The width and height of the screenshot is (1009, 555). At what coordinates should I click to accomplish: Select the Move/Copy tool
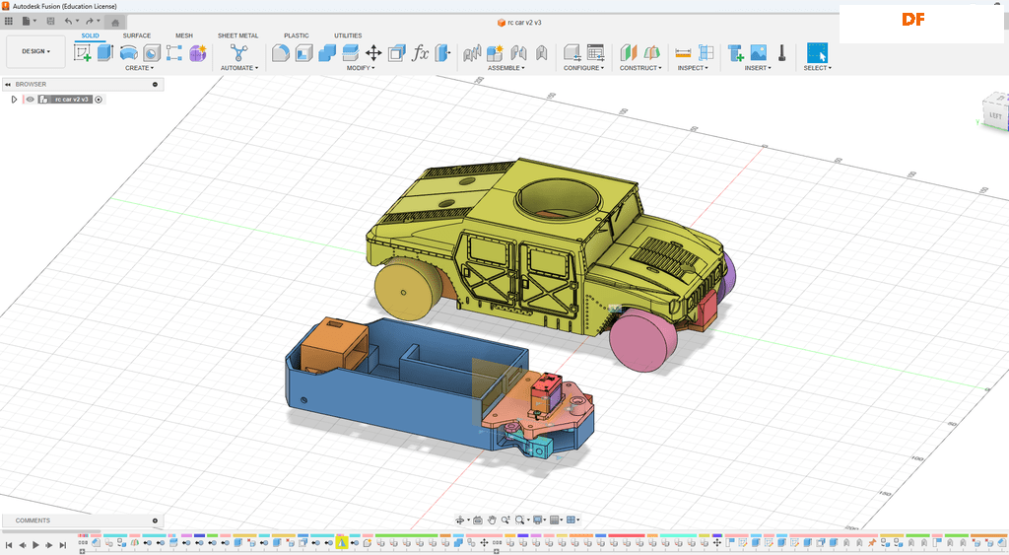(373, 53)
